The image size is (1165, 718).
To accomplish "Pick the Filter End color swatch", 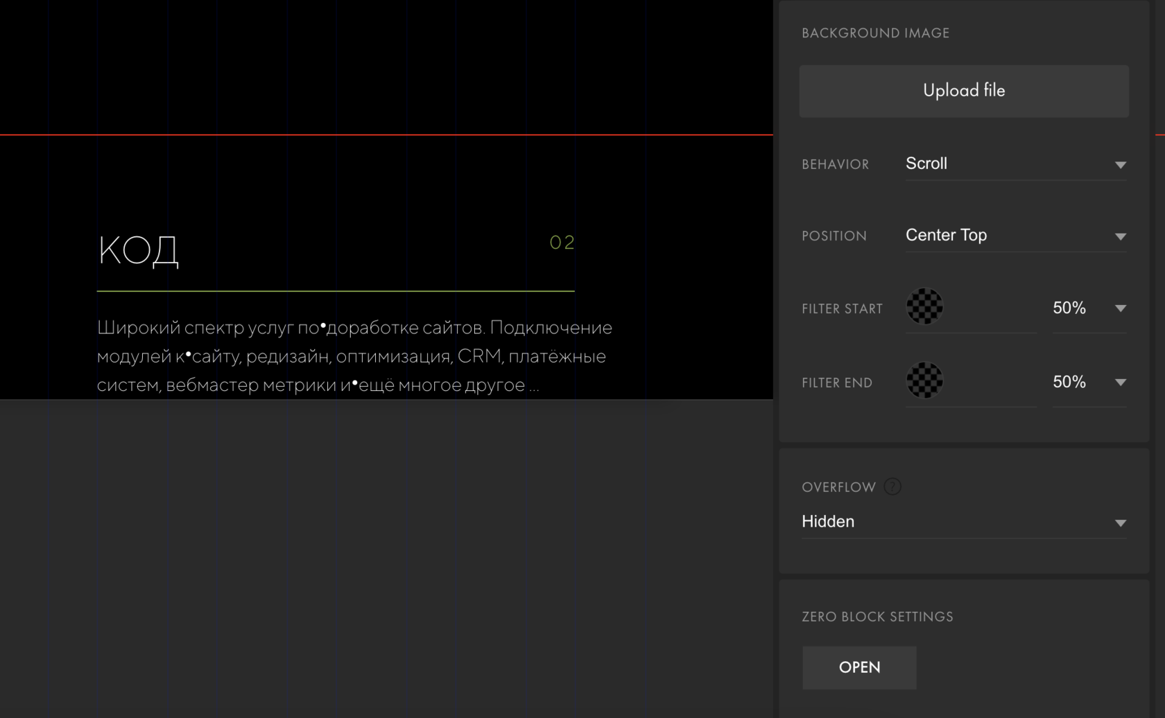I will (x=924, y=380).
